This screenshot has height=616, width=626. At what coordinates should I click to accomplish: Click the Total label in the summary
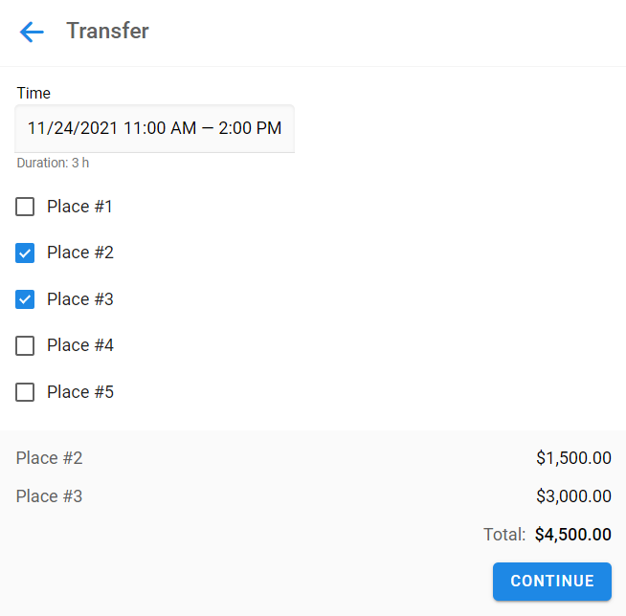tap(504, 535)
